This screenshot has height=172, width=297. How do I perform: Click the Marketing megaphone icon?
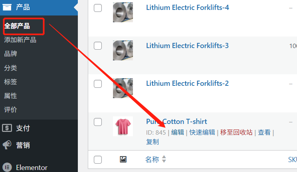coord(7,145)
